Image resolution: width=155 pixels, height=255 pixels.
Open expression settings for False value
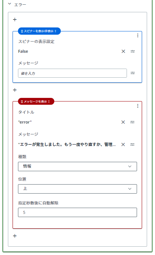pos(133,51)
